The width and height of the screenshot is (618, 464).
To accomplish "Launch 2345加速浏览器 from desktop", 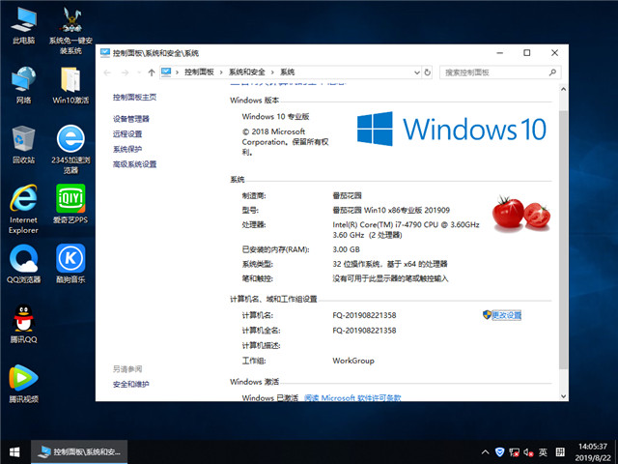I will [70, 150].
